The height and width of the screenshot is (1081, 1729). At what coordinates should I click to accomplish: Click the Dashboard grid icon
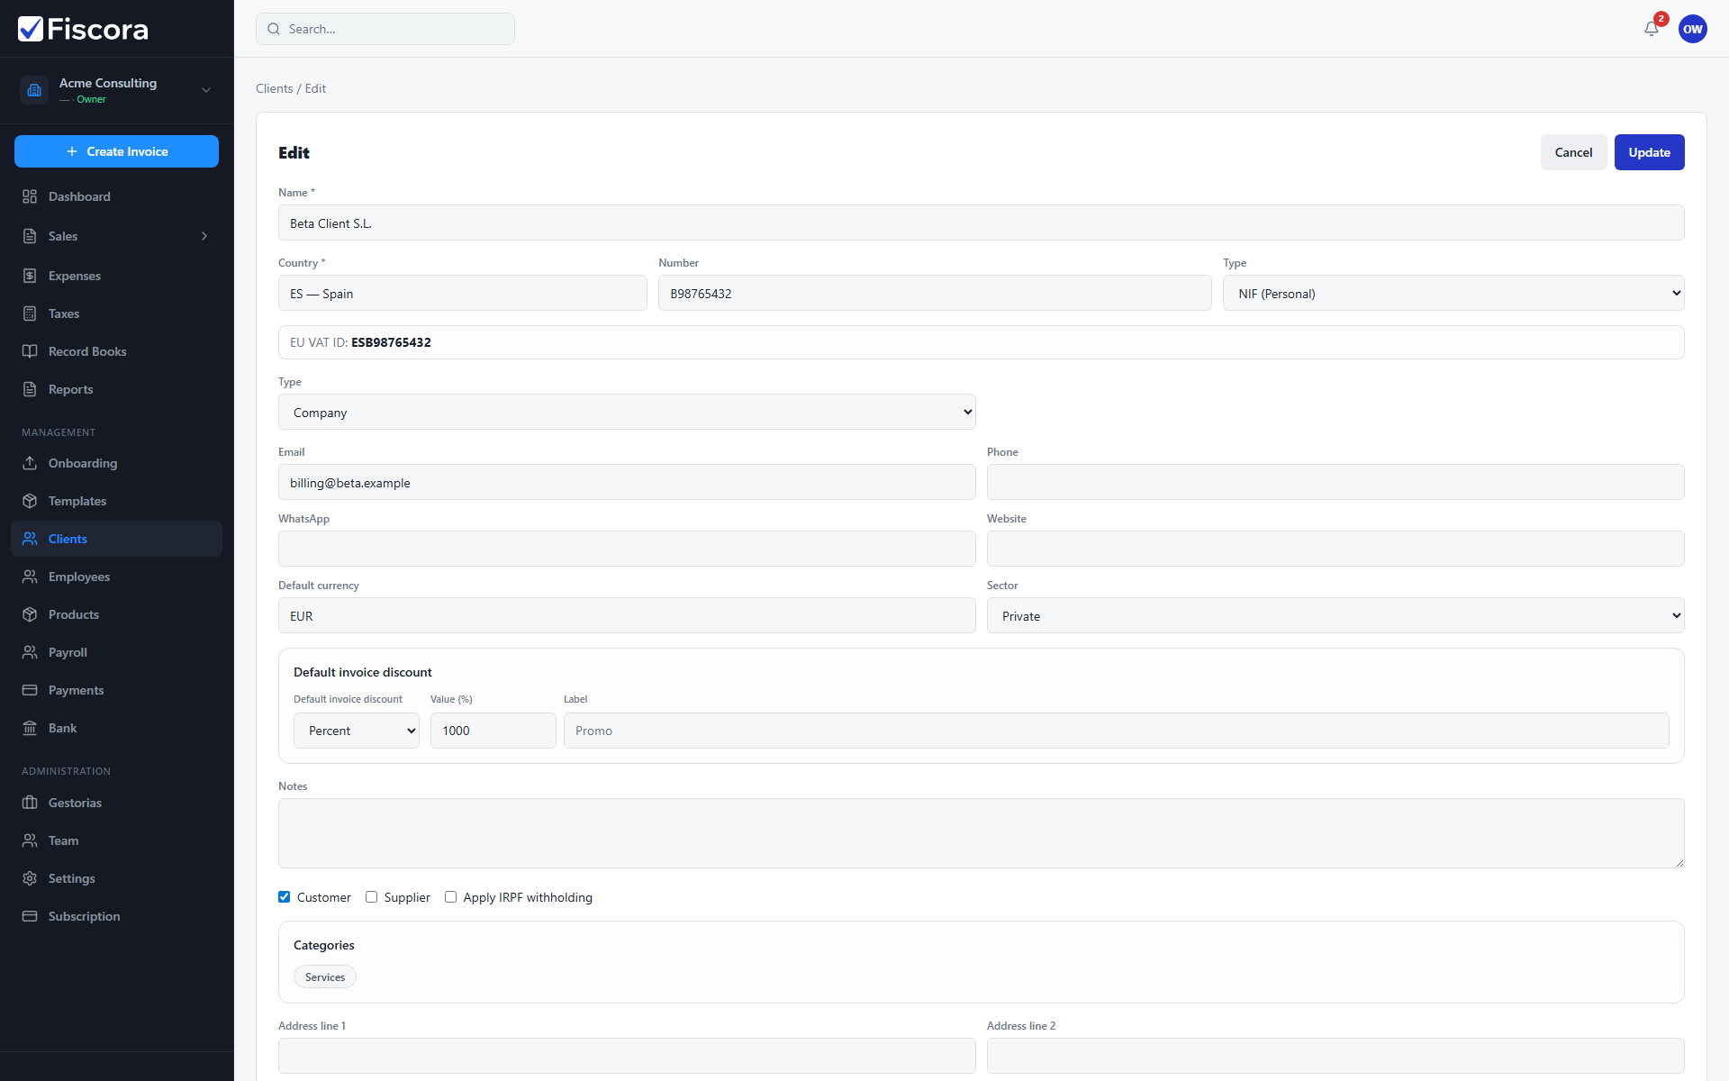(x=30, y=196)
